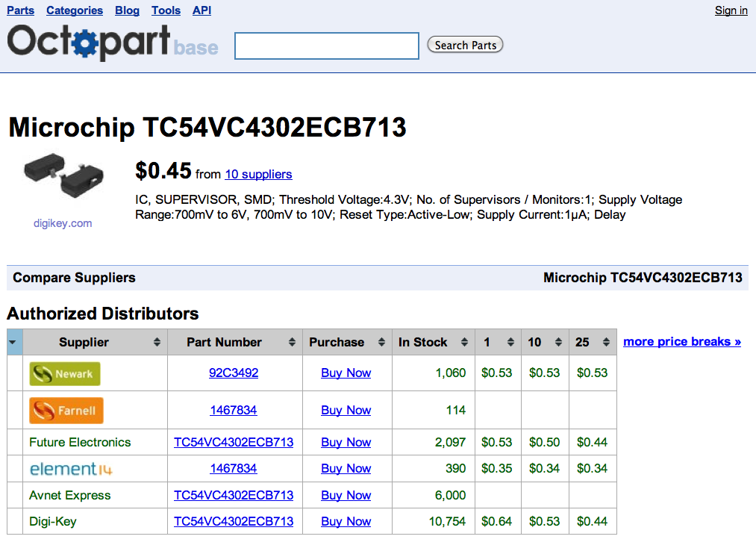756x551 pixels.
Task: Open Future Electronics part number link
Action: (x=234, y=443)
